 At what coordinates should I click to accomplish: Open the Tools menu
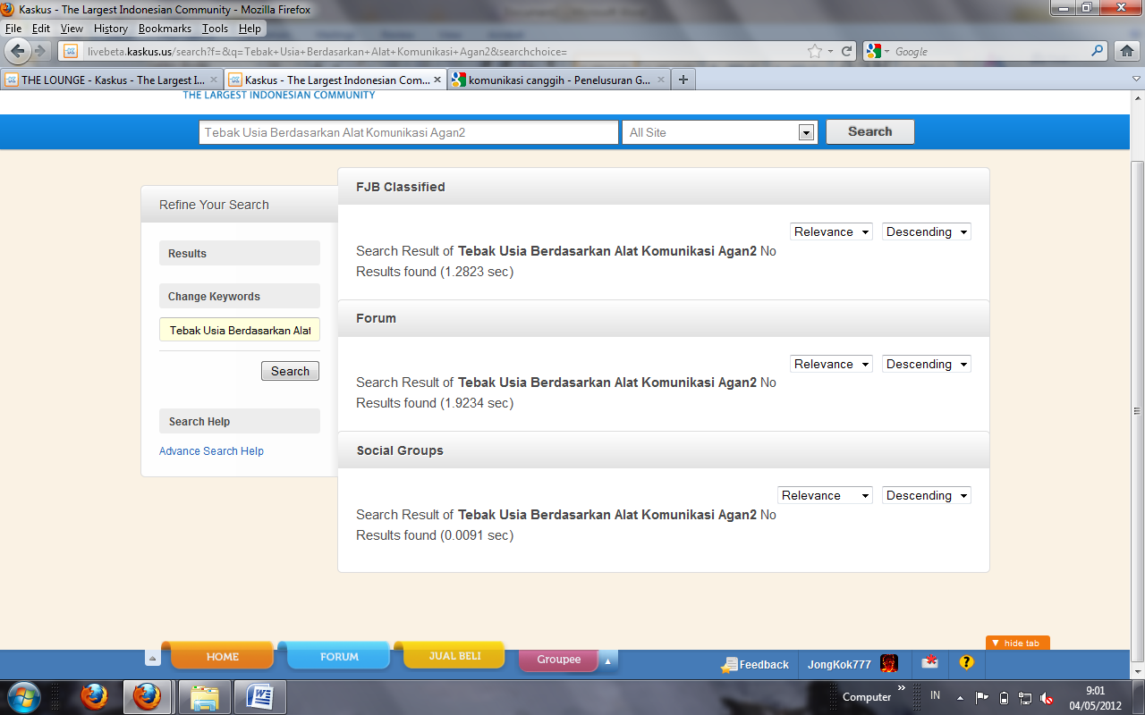pos(215,29)
